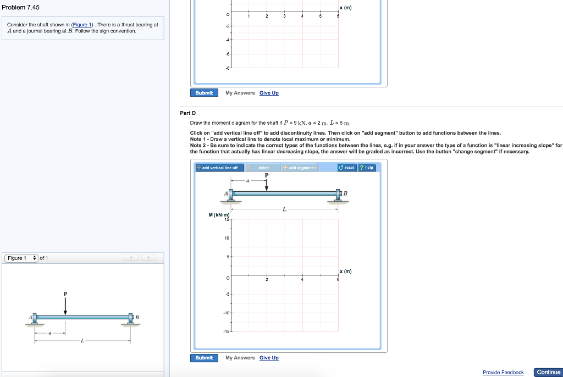Screen dimensions: 563x377
Task: Open My Answers for Part D
Action: point(240,358)
